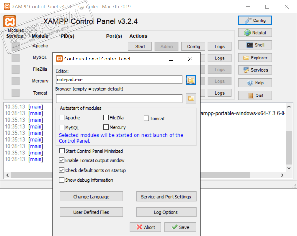
Task: Toggle FileZilla service install box
Action: pos(15,69)
